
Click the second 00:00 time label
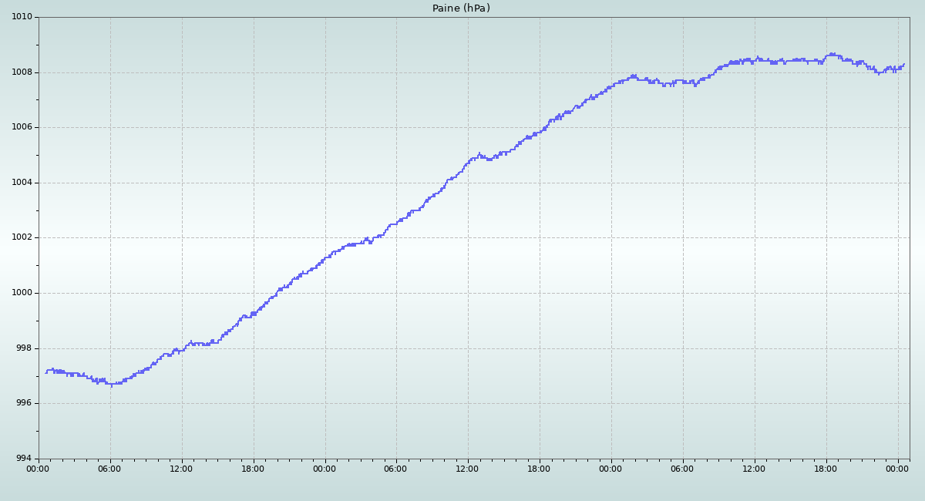325,469
